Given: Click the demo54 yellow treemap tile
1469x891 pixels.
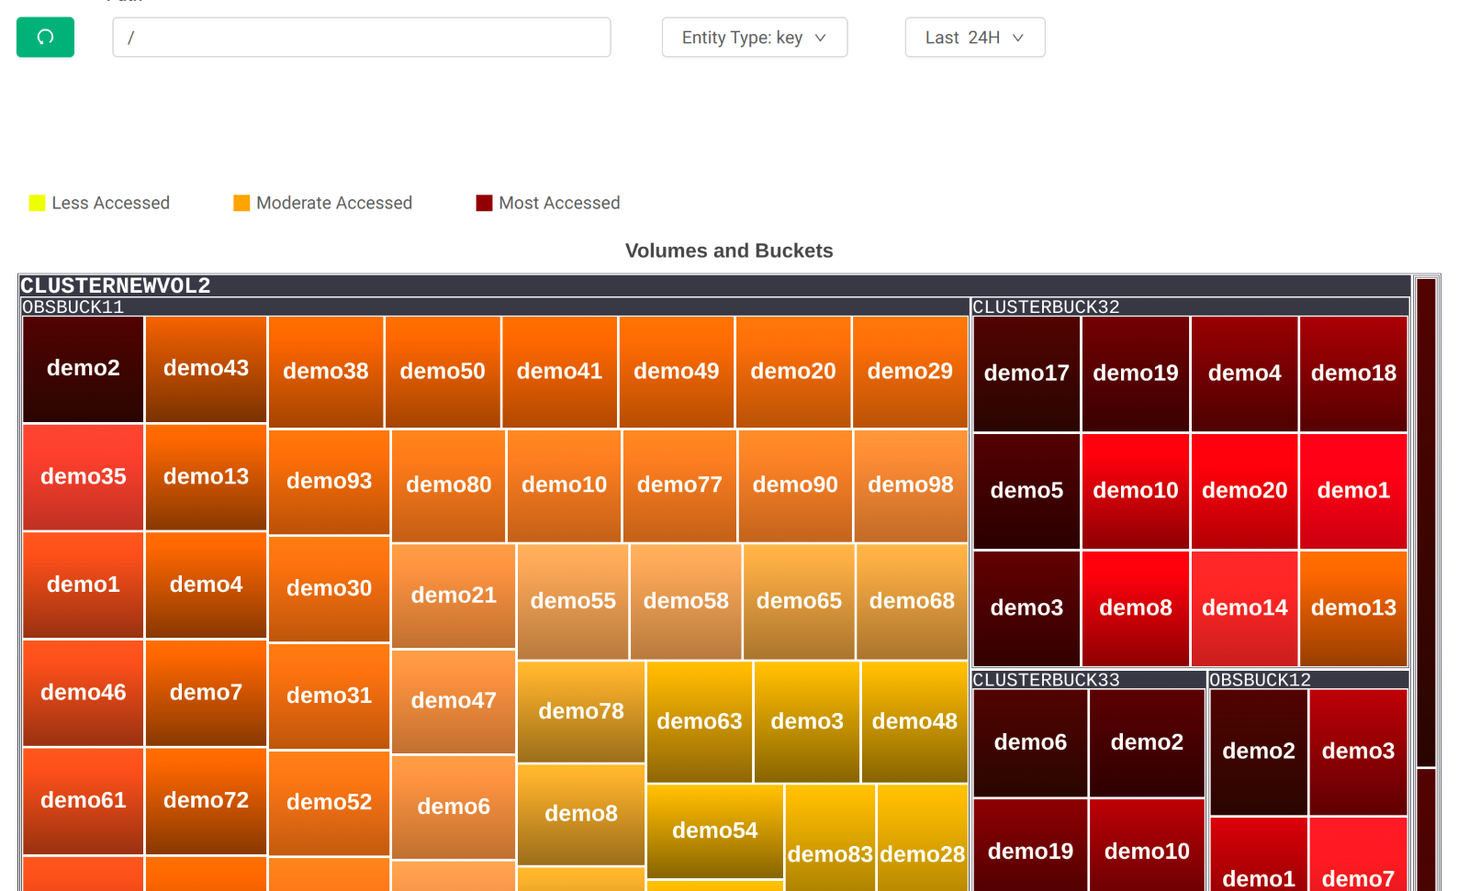Looking at the screenshot, I should (714, 830).
